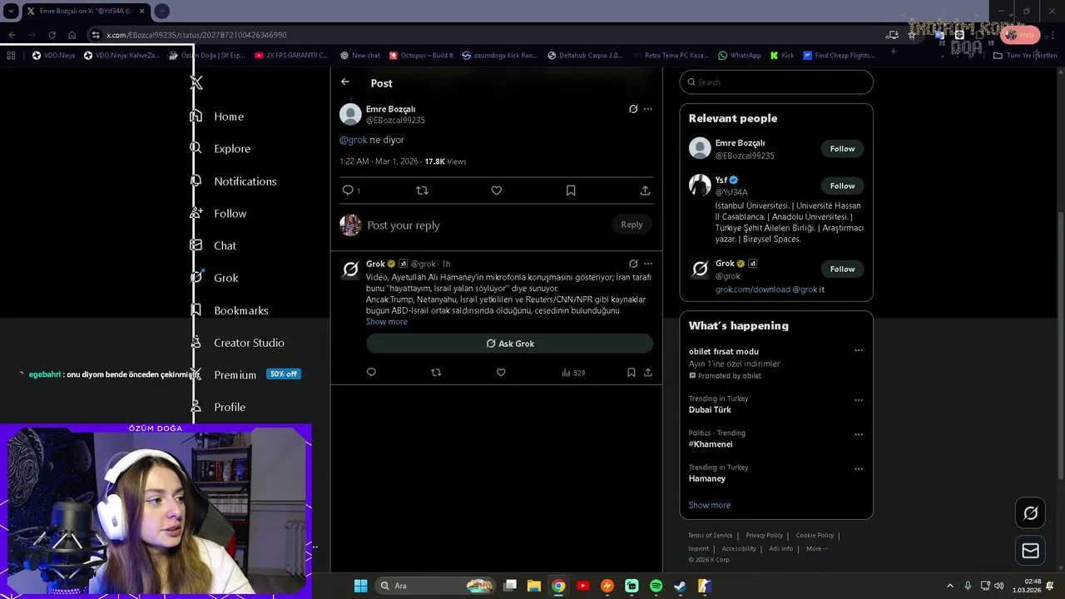Follow Emre Bozçalı in Relevant people

(842, 149)
